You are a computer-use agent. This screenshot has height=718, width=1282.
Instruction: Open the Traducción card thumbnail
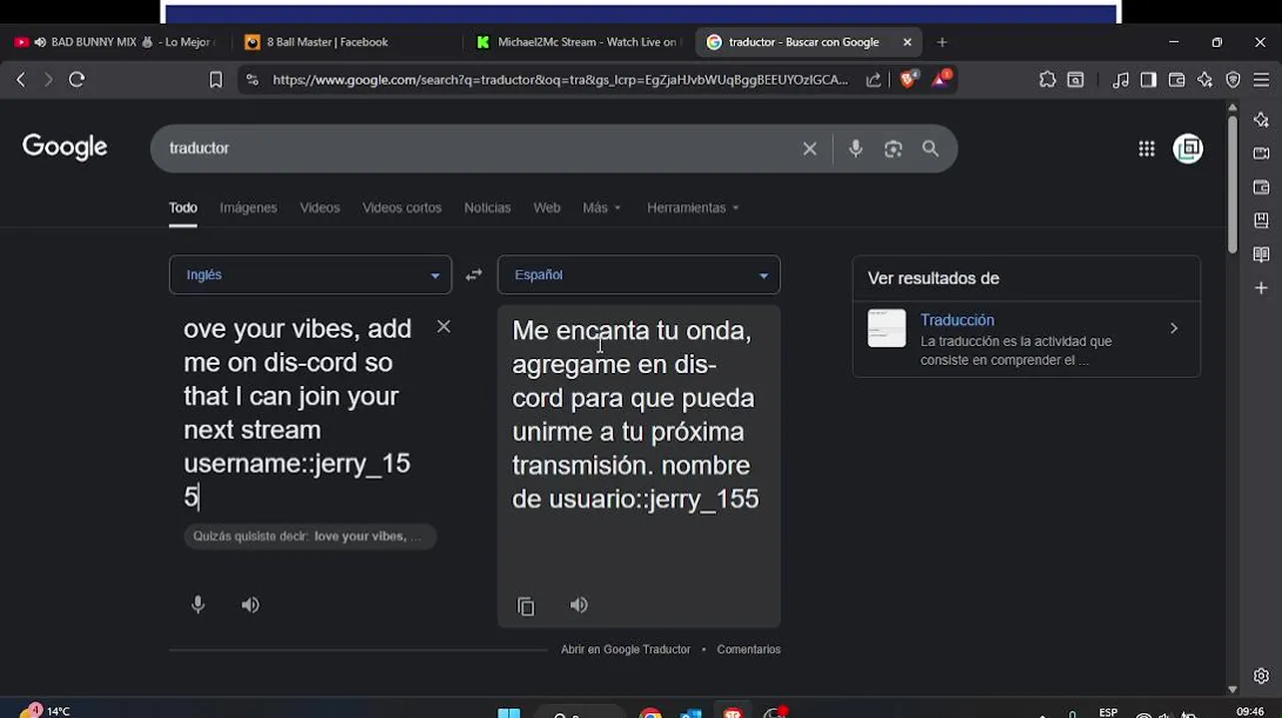tap(887, 328)
